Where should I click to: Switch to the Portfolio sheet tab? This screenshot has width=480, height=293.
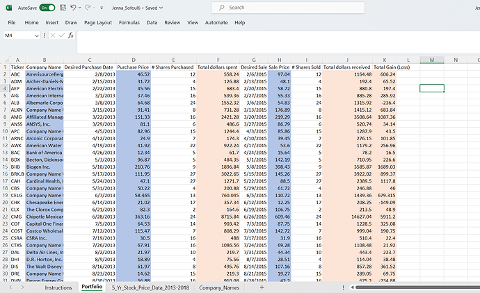tap(92, 287)
